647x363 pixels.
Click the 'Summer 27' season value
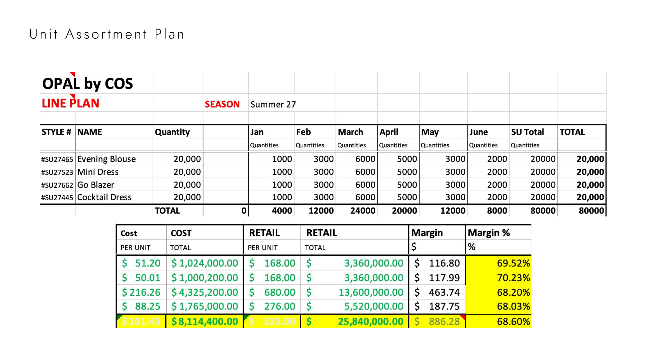273,105
